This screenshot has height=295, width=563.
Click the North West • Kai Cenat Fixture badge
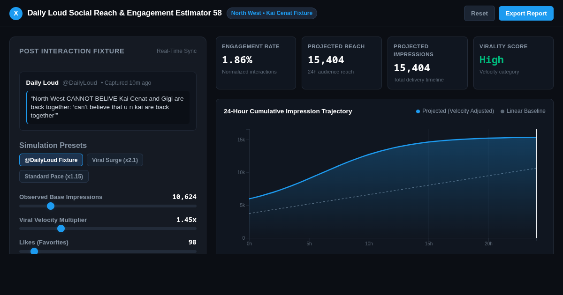tap(272, 13)
